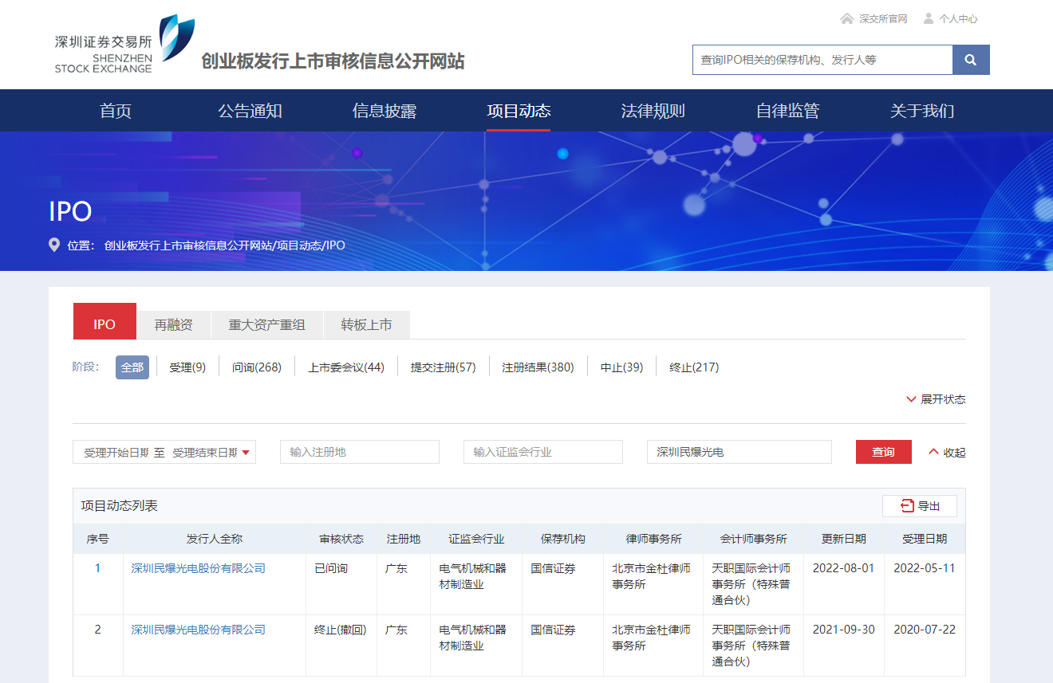Click the 项目动态列表 heading

[x=120, y=506]
